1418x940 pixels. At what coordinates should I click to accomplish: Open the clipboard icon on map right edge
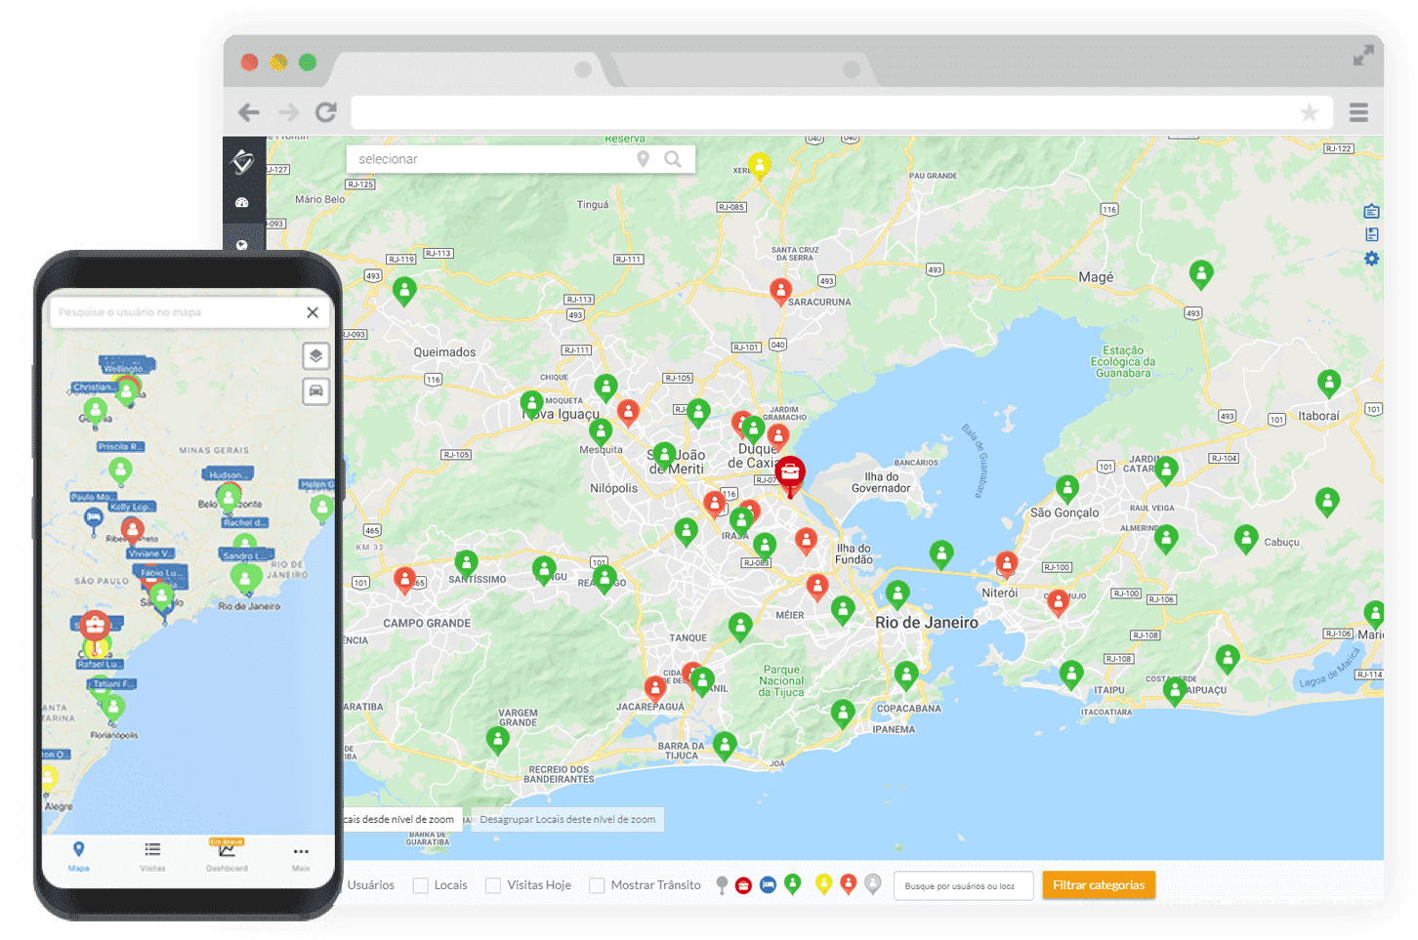[x=1371, y=211]
